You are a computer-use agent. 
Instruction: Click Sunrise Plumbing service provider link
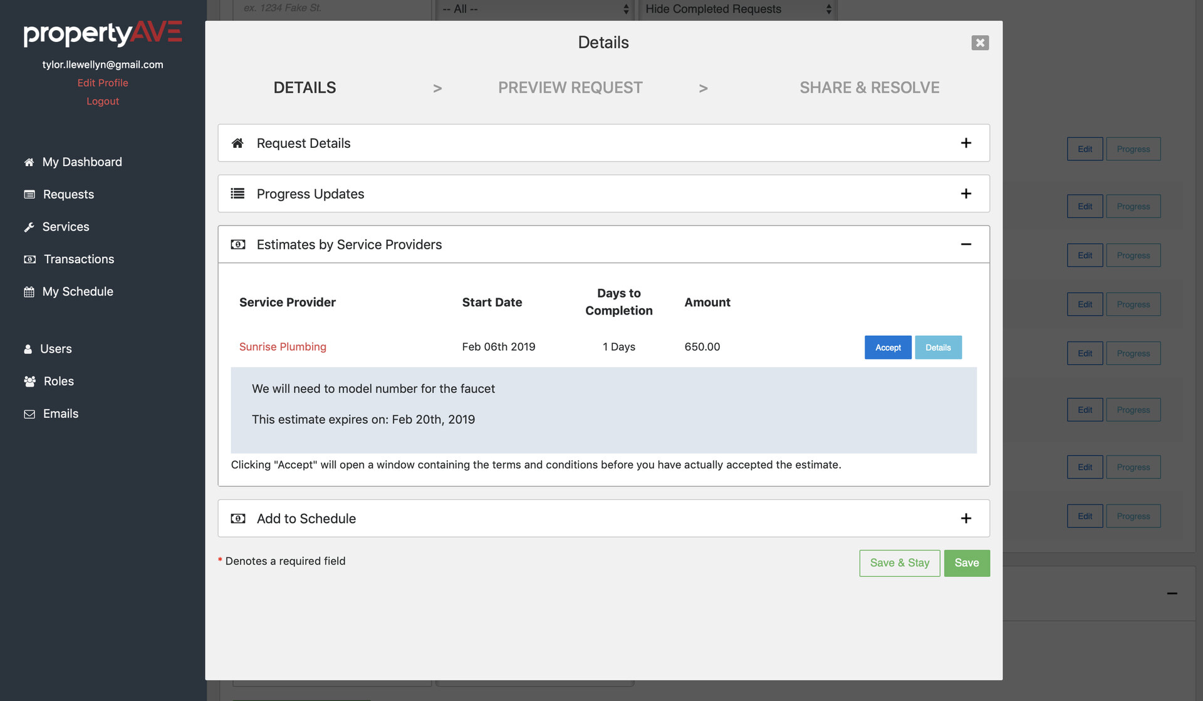point(282,346)
